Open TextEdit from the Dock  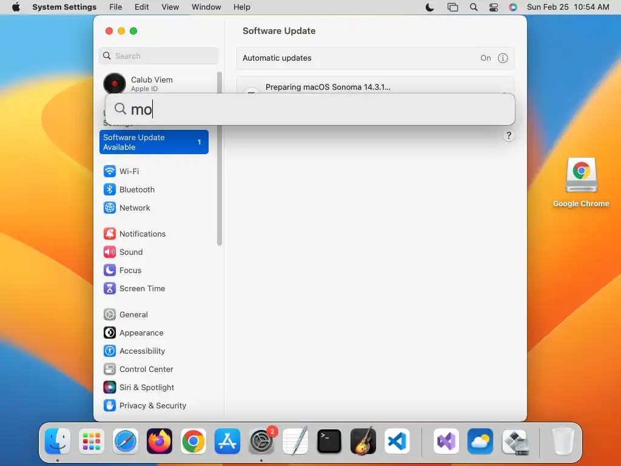(x=295, y=441)
